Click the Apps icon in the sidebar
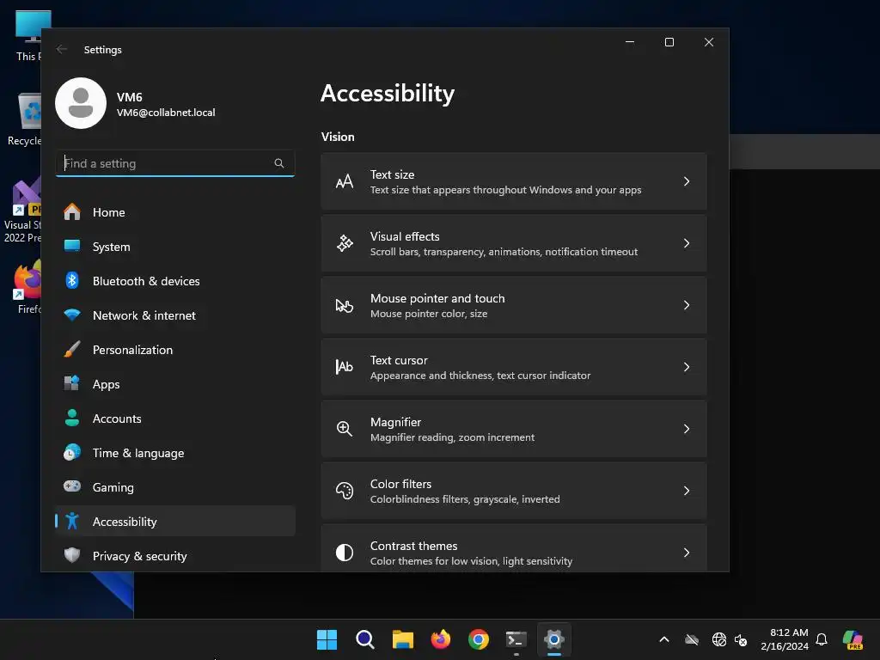This screenshot has width=880, height=660. pyautogui.click(x=72, y=383)
